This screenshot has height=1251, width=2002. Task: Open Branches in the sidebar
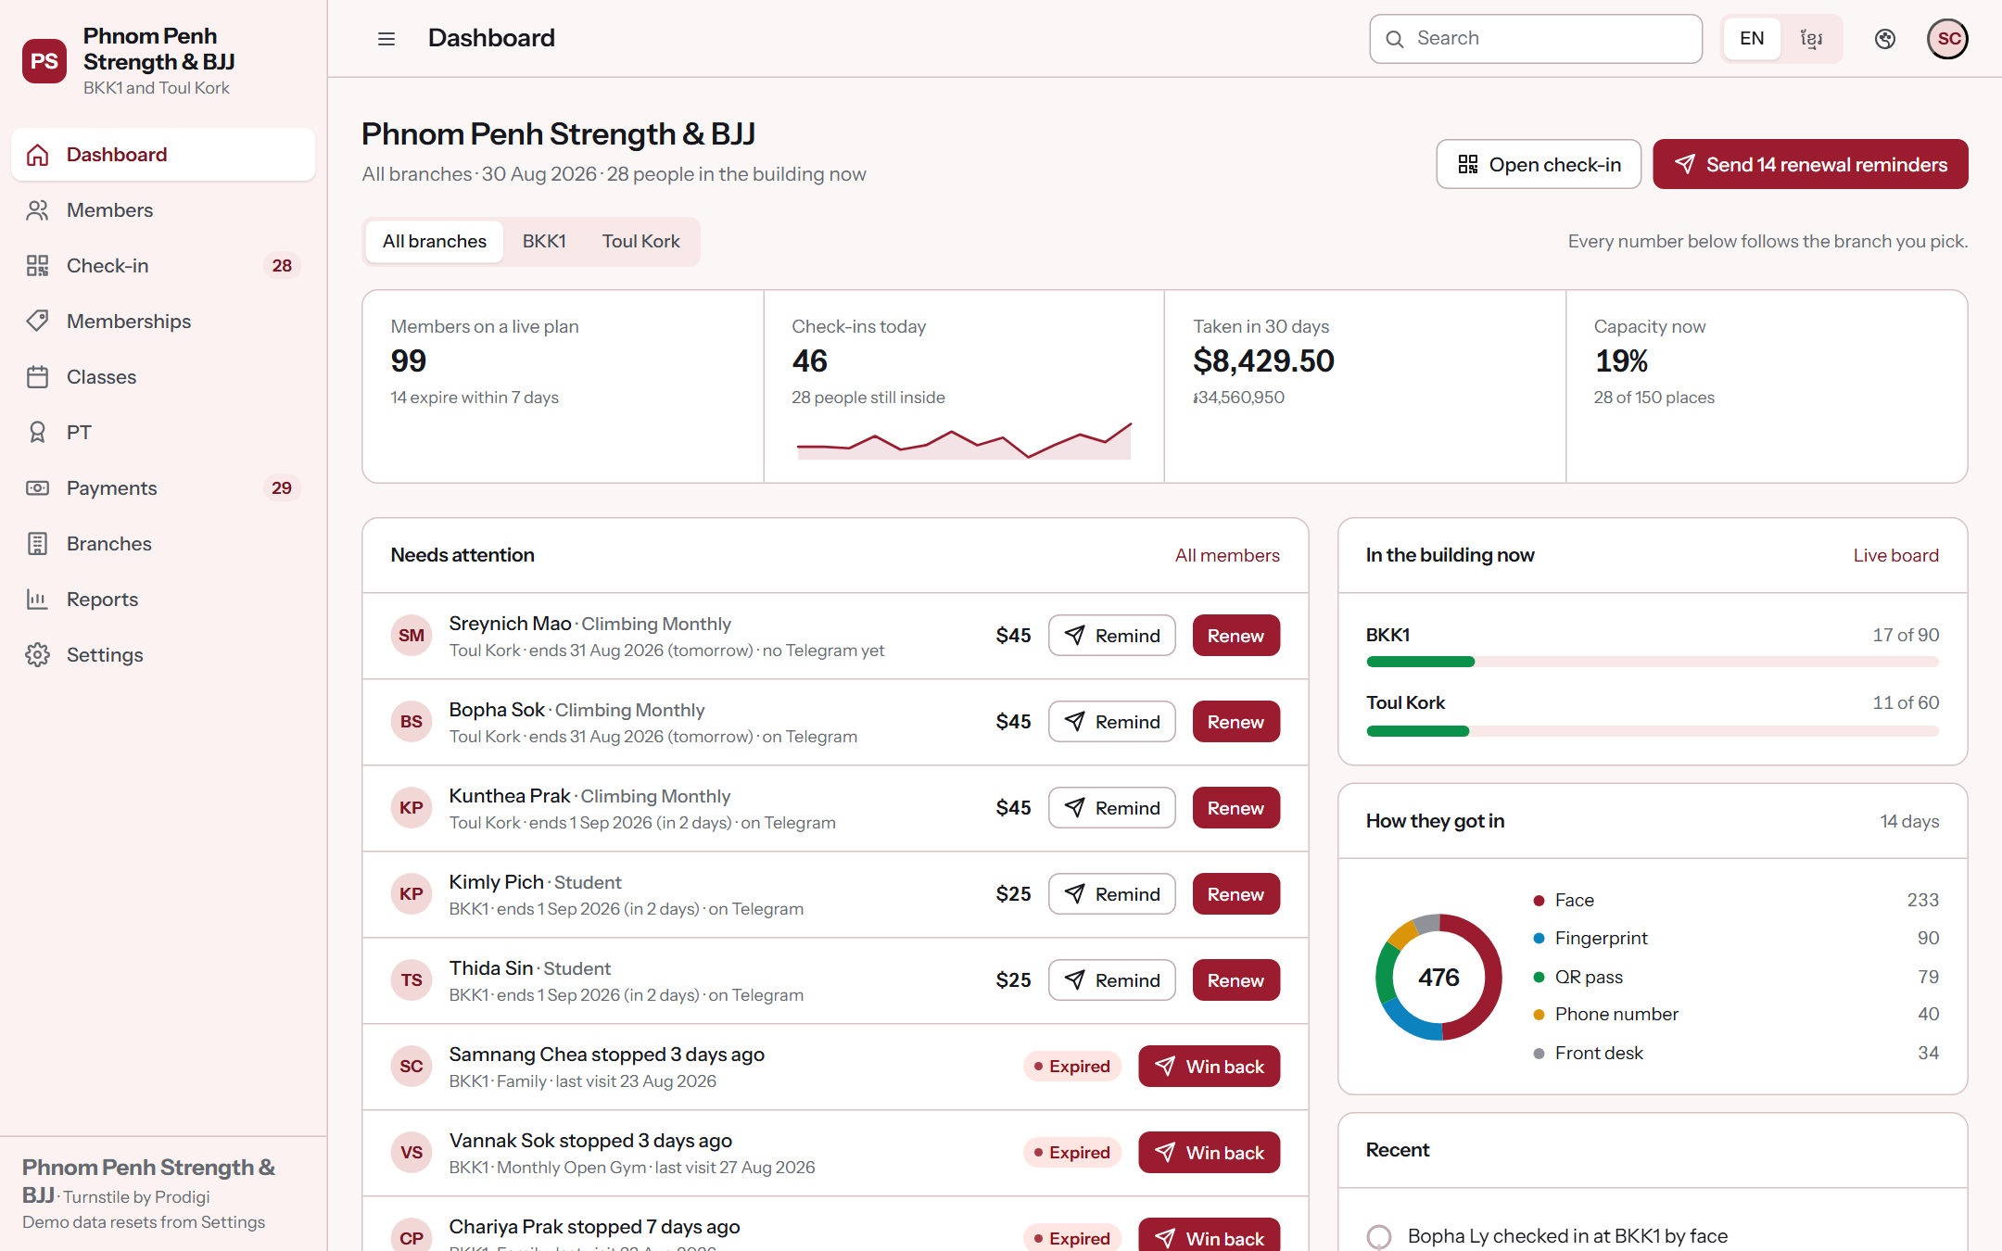163,544
